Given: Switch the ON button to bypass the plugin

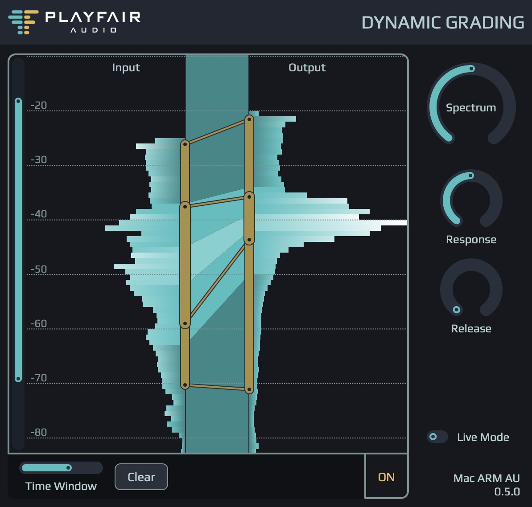Looking at the screenshot, I should pos(386,477).
